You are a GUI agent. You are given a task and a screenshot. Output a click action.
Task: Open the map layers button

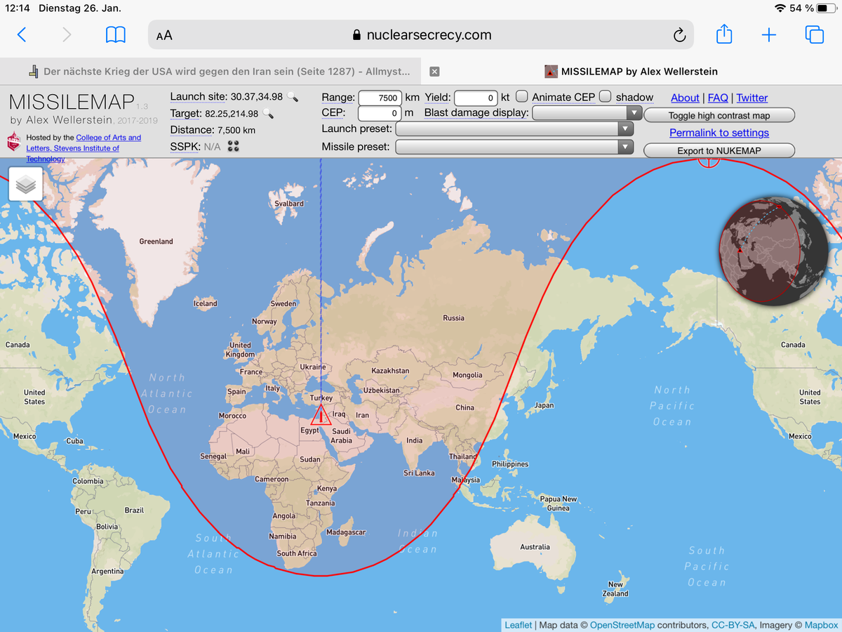pos(26,185)
